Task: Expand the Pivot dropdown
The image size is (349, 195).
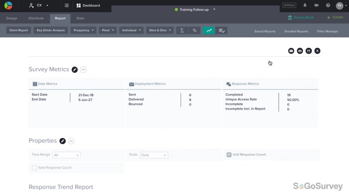Action: click(108, 30)
